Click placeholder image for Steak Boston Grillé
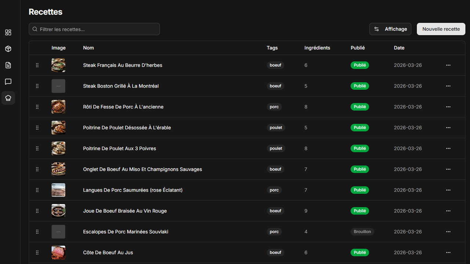The height and width of the screenshot is (264, 470). click(58, 86)
